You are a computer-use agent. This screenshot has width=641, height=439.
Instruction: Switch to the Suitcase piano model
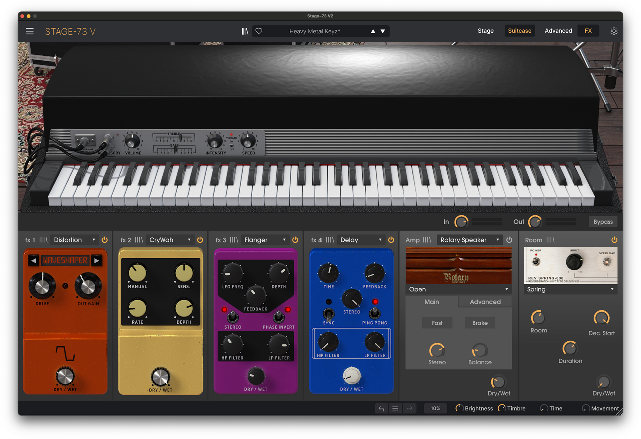click(520, 31)
